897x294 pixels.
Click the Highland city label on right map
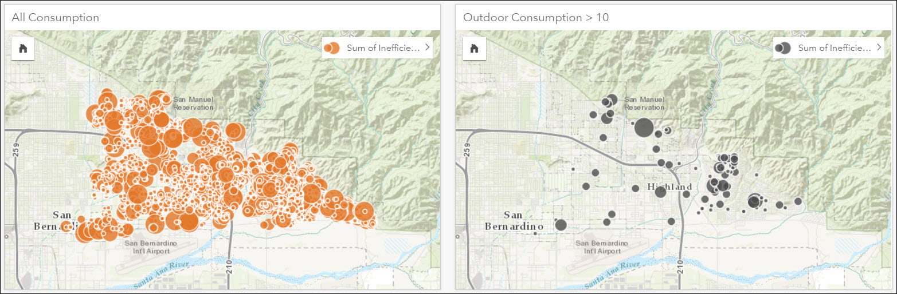coord(669,187)
